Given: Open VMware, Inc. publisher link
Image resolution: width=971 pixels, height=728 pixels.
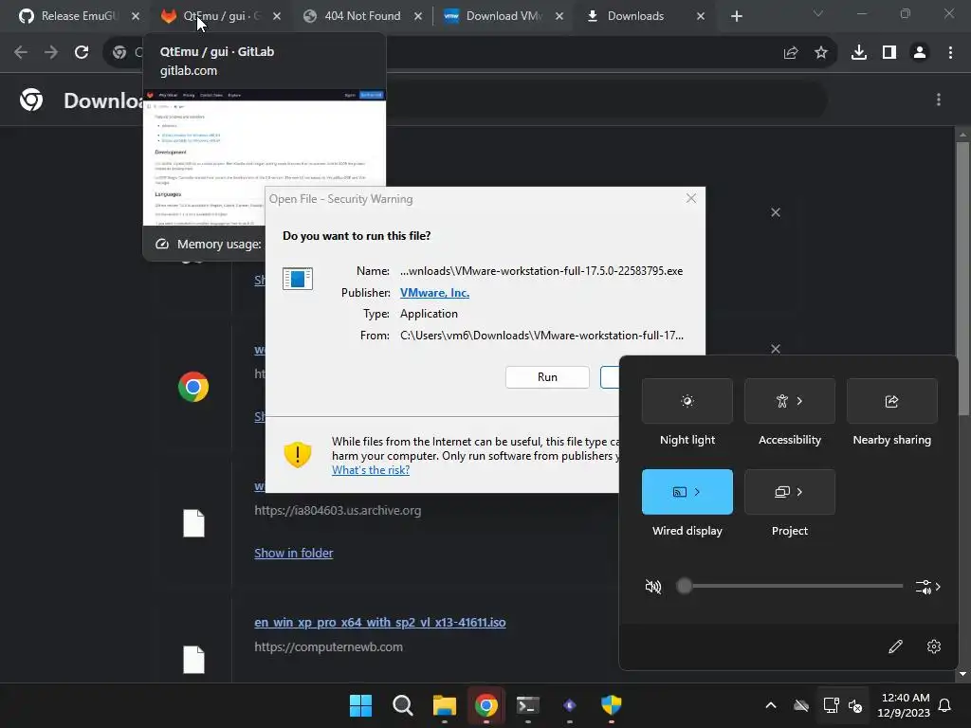Looking at the screenshot, I should [x=434, y=293].
